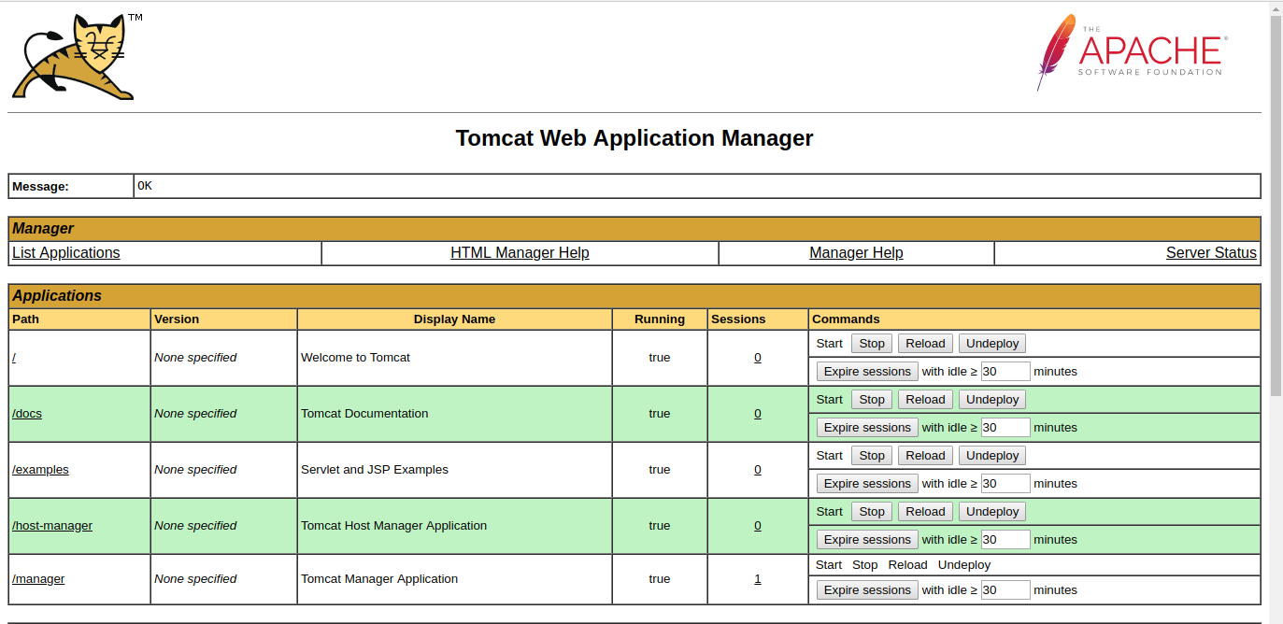Image resolution: width=1283 pixels, height=624 pixels.
Task: Undeploy the /examples application
Action: coord(991,456)
